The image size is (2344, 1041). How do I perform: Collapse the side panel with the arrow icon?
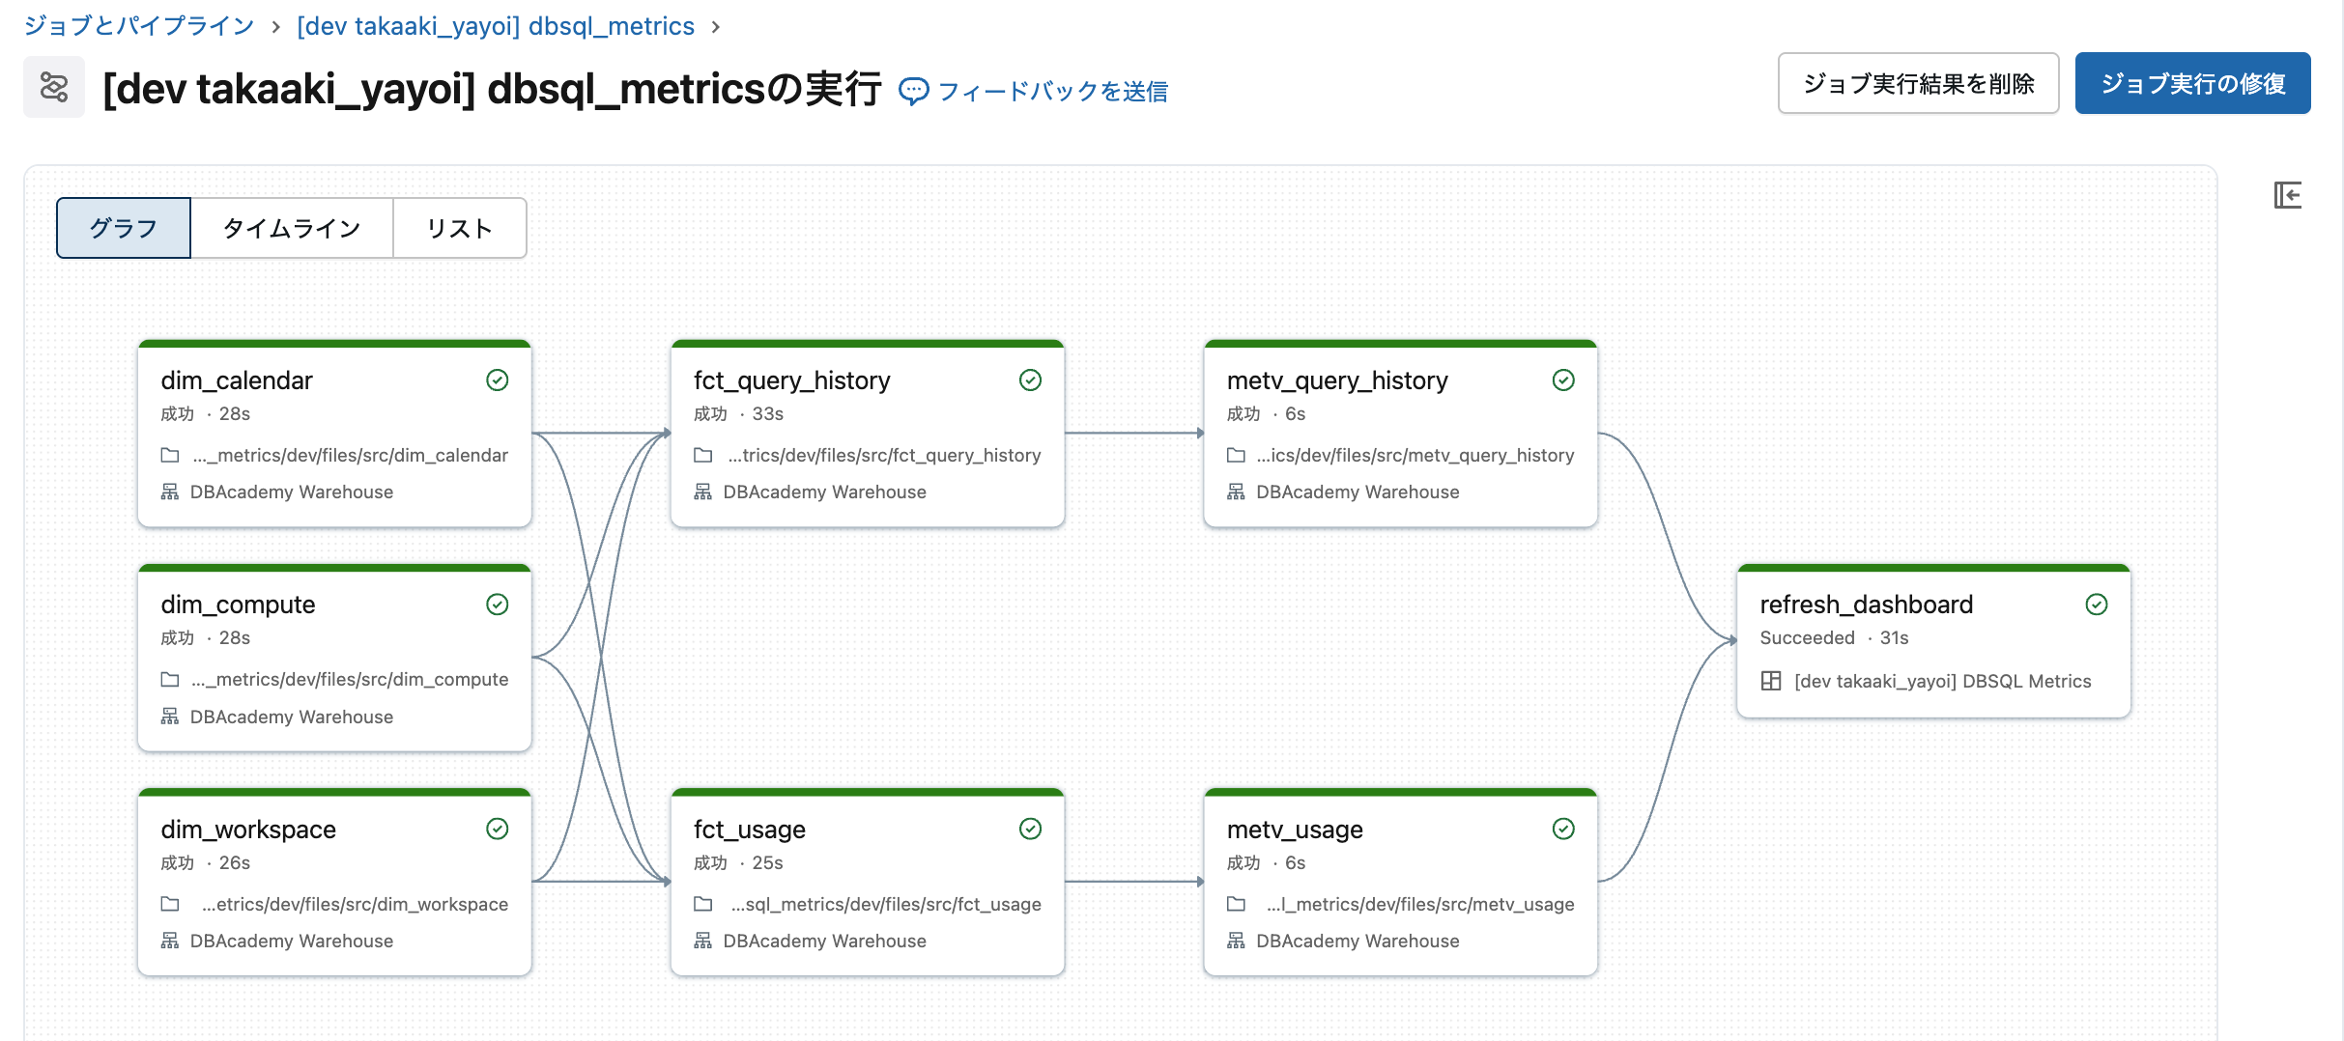(x=2287, y=195)
